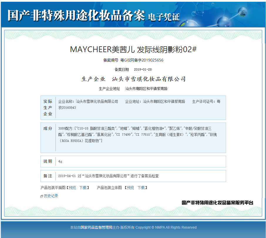Select the product title MAYCHEER美茜儿 发际线阴影粉02#
This screenshot has height=238, width=266.
(x=133, y=50)
